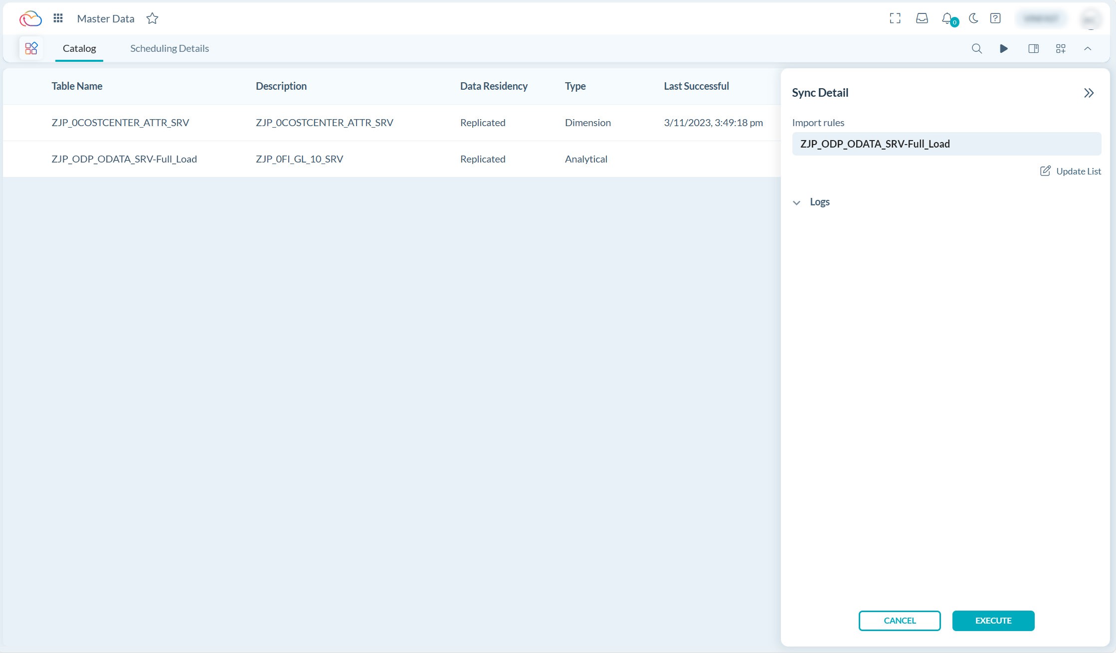This screenshot has height=653, width=1116.
Task: Collapse the toolbar using the chevron arrow
Action: 1088,48
